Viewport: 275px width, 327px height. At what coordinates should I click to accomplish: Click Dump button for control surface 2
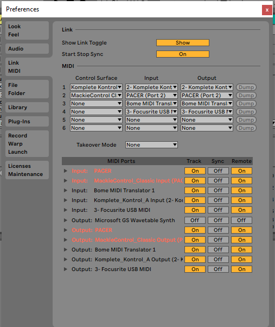[246, 95]
